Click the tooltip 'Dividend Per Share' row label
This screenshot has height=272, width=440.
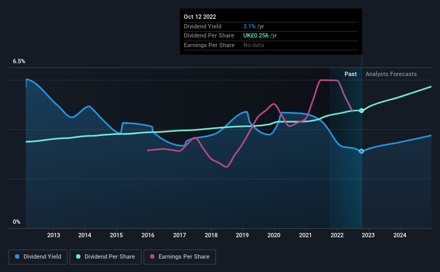[209, 36]
